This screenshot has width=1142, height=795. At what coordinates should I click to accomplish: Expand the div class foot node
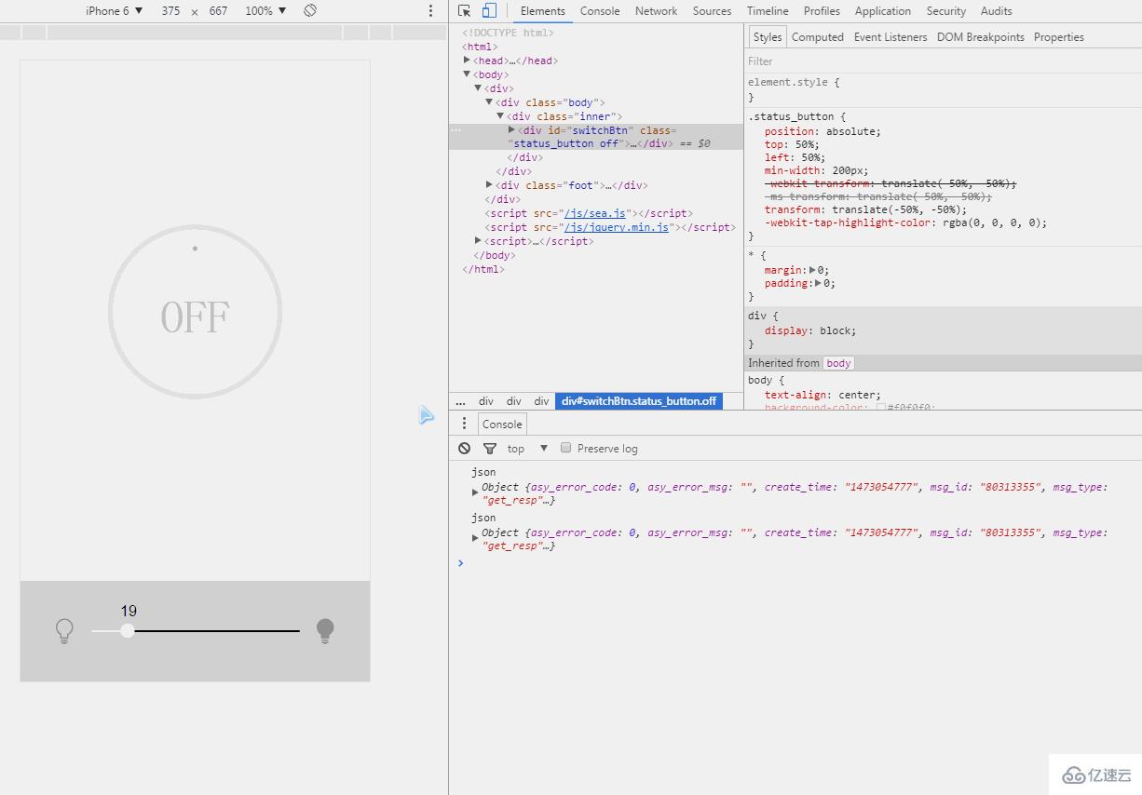489,184
